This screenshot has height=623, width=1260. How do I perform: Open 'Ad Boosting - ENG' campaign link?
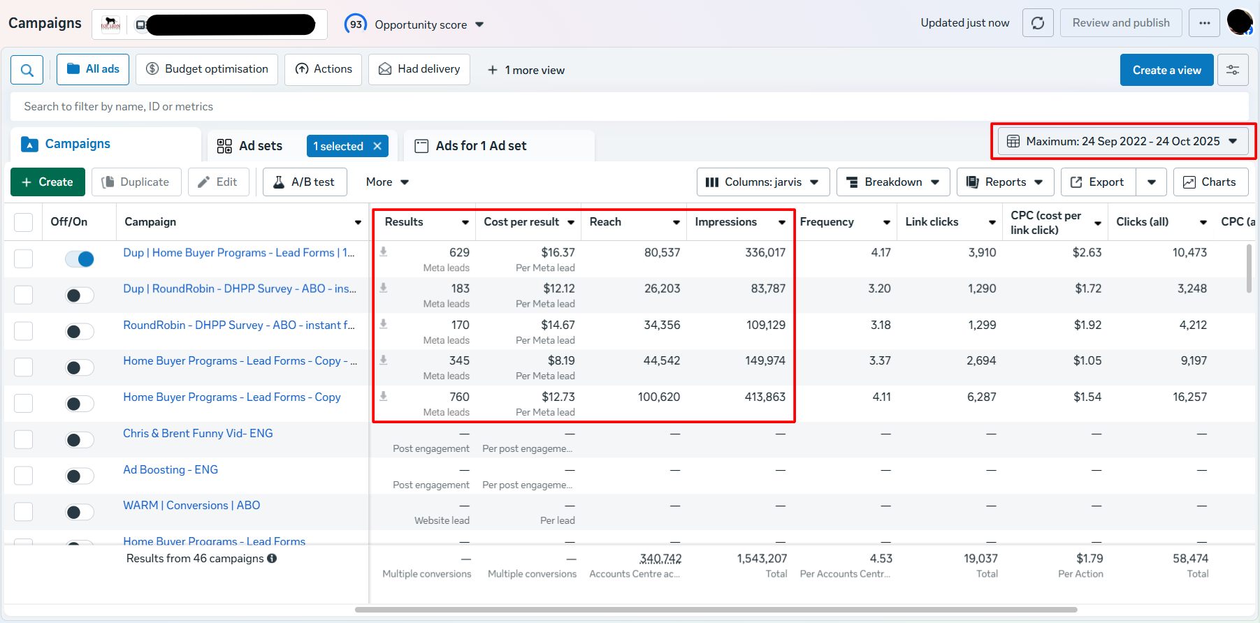point(171,469)
